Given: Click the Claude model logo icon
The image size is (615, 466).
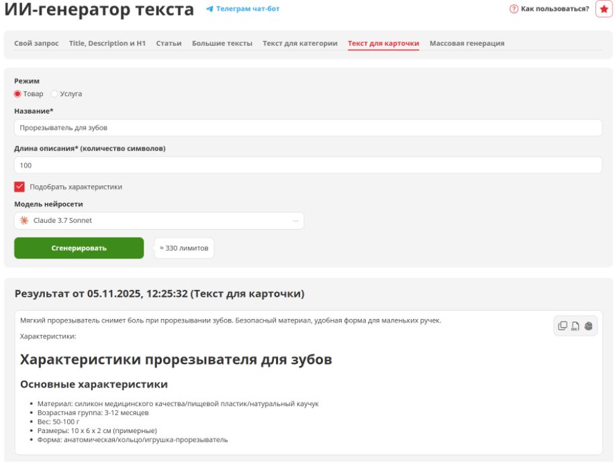Looking at the screenshot, I should click(25, 220).
